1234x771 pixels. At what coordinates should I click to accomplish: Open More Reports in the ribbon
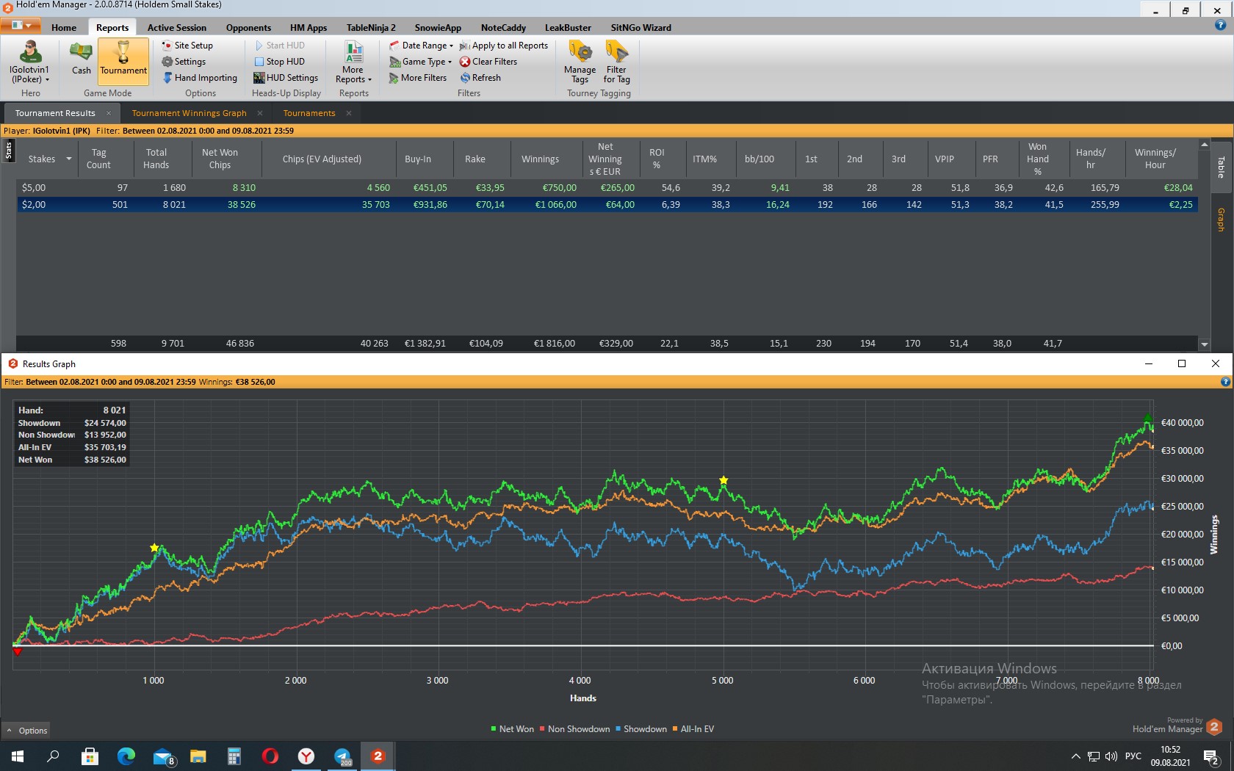click(x=353, y=62)
